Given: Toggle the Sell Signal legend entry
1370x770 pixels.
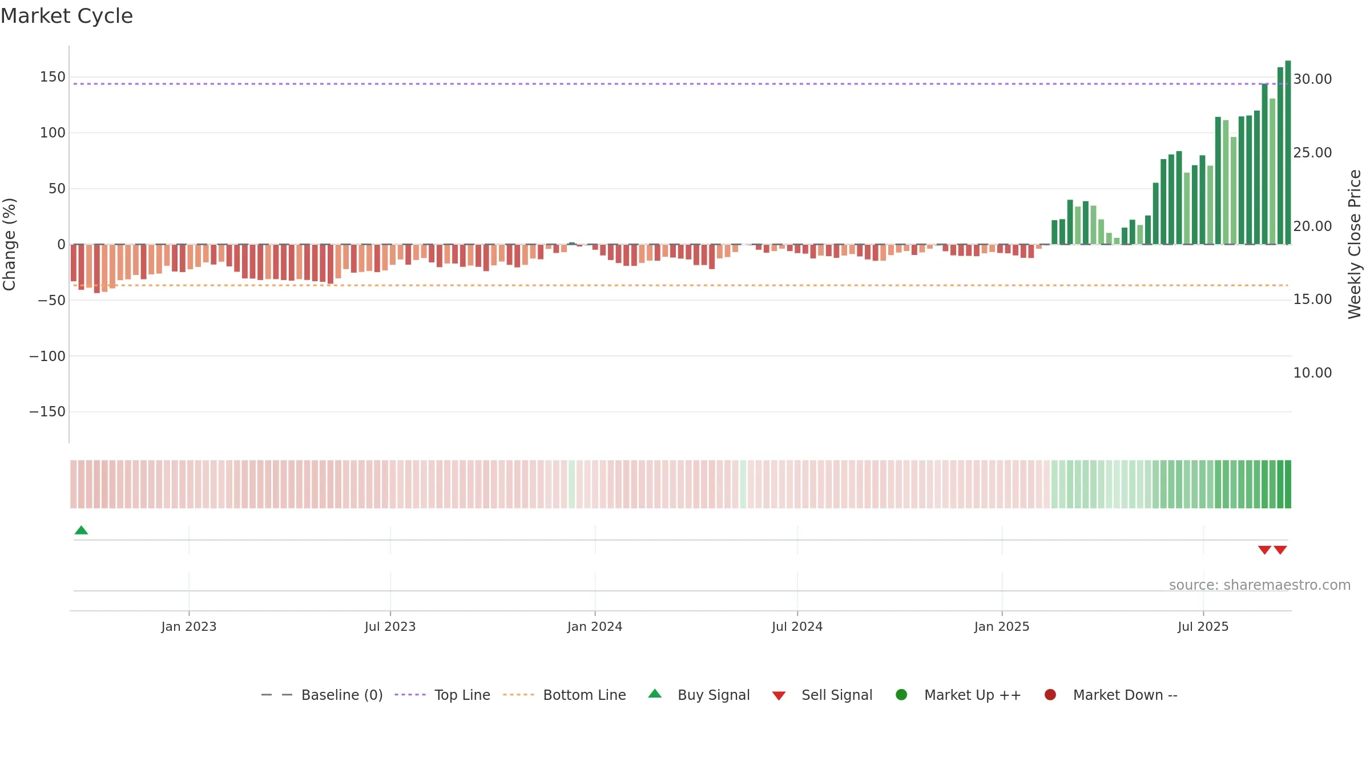Looking at the screenshot, I should (x=823, y=695).
